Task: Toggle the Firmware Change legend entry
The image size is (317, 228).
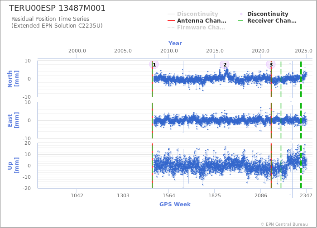Action: click(196, 28)
